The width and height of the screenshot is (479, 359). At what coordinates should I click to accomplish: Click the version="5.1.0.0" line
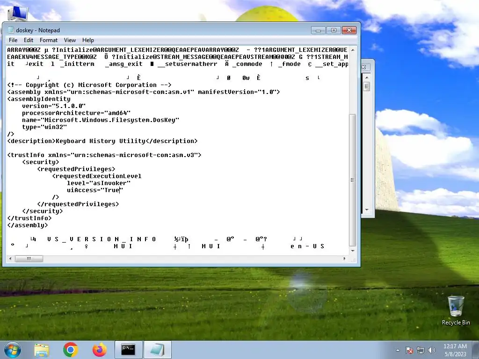pos(54,106)
